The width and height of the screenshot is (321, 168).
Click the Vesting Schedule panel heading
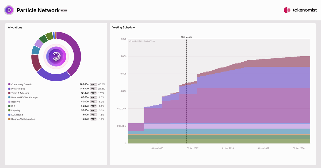pyautogui.click(x=124, y=27)
